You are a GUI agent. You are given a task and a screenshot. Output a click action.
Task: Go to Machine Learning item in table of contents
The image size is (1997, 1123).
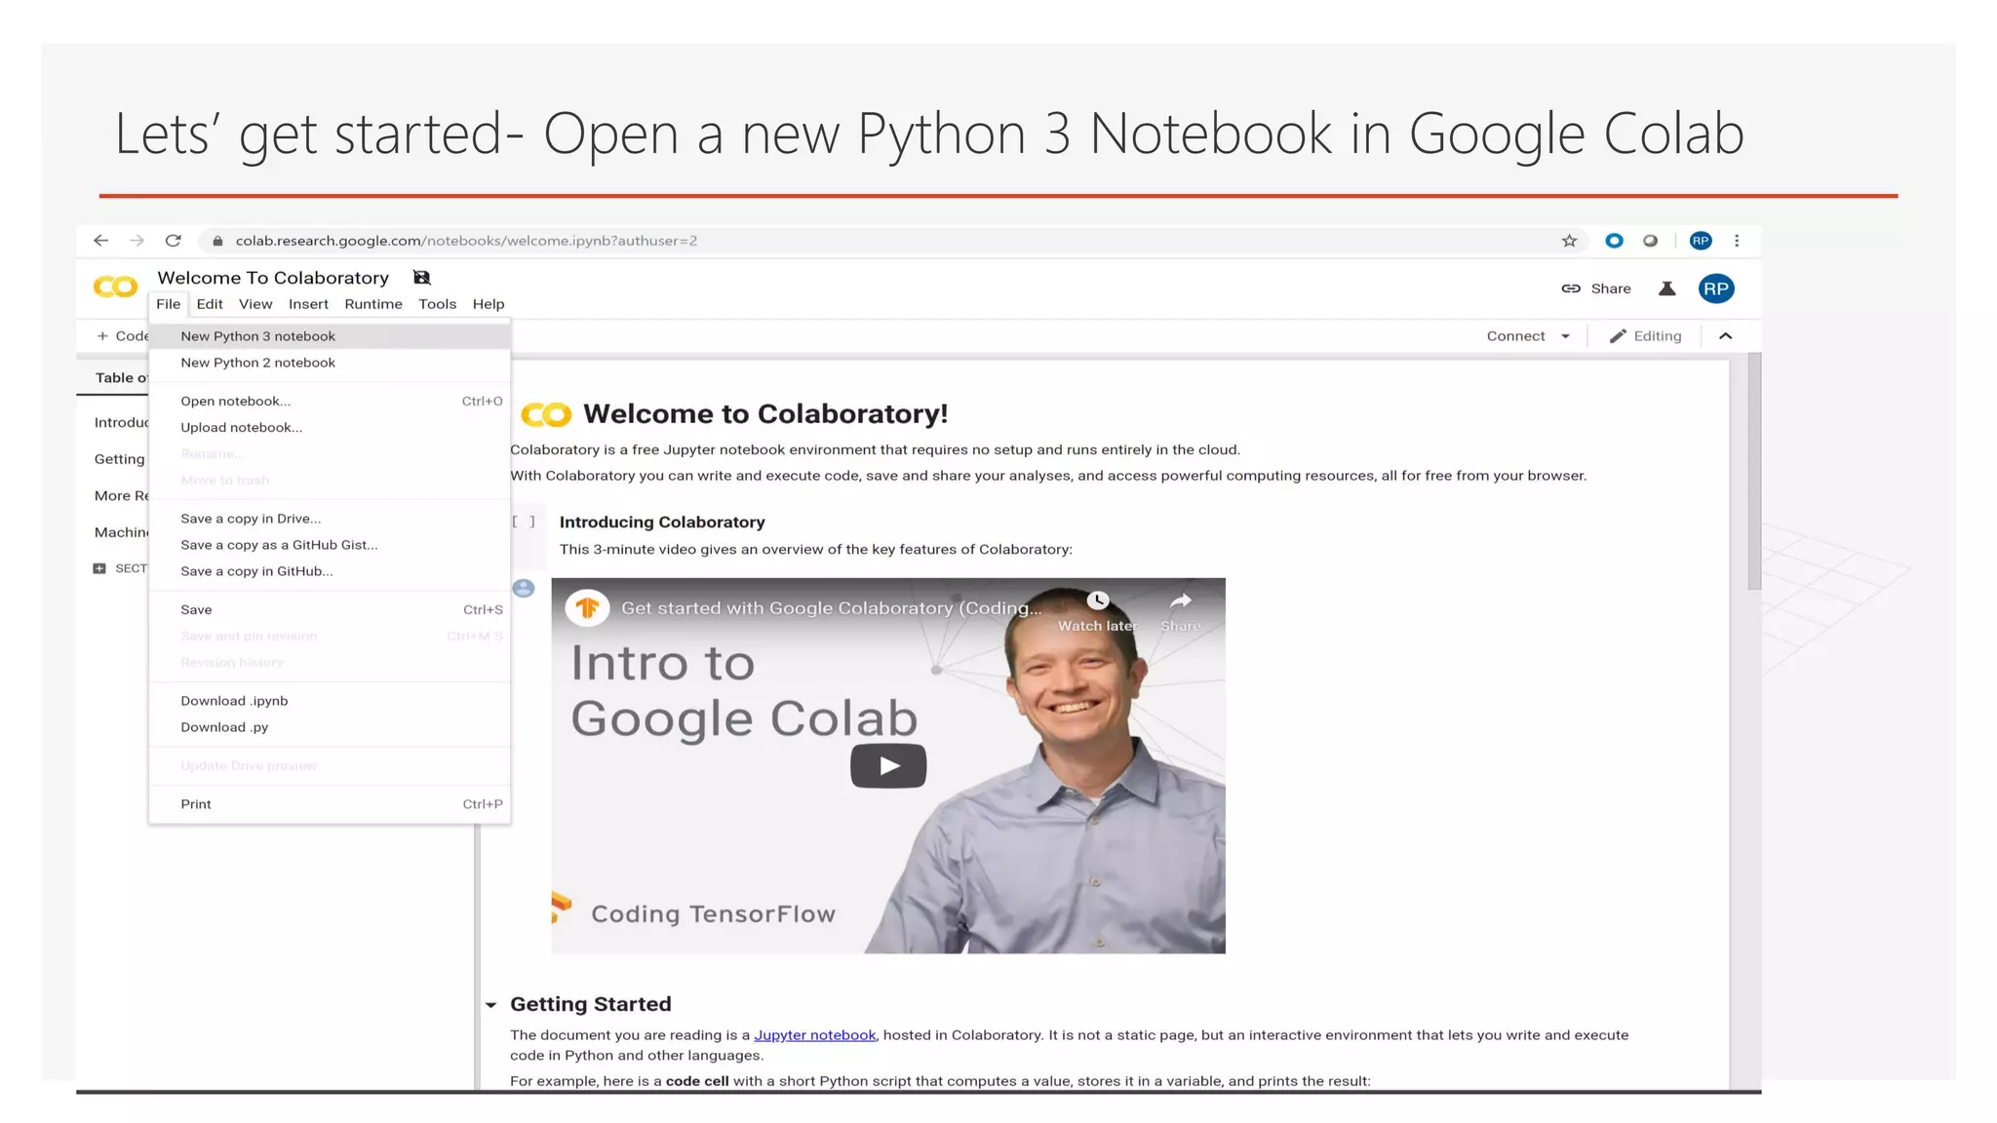(121, 532)
